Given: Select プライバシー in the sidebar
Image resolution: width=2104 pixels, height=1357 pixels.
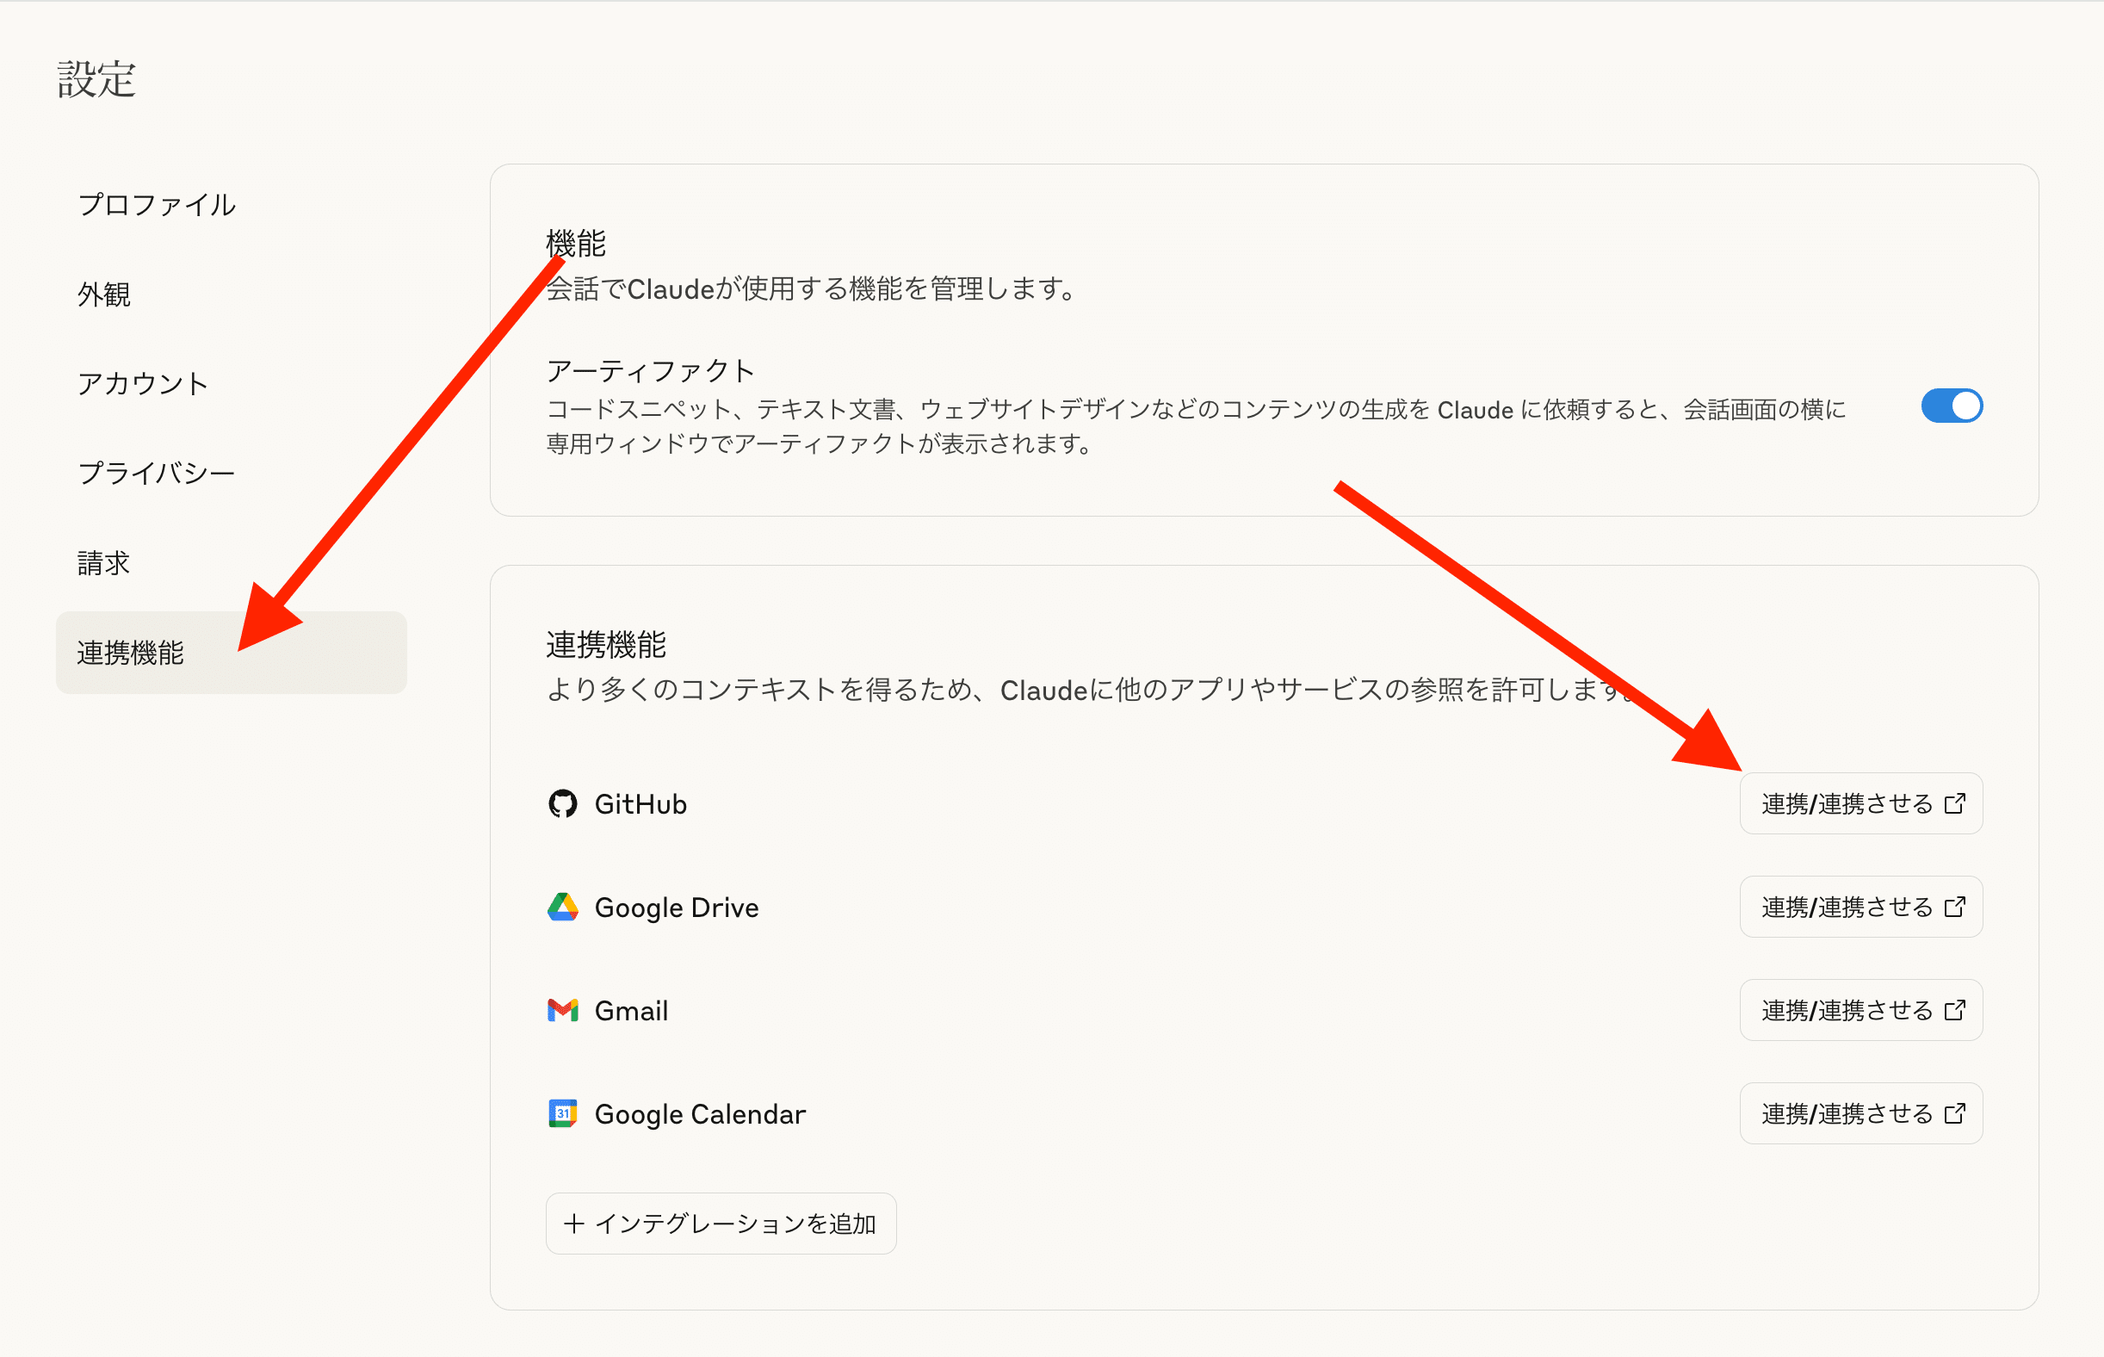Looking at the screenshot, I should point(157,474).
